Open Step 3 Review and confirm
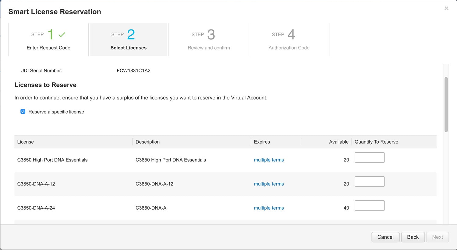Viewport: 457px width, 250px height. pyautogui.click(x=209, y=40)
